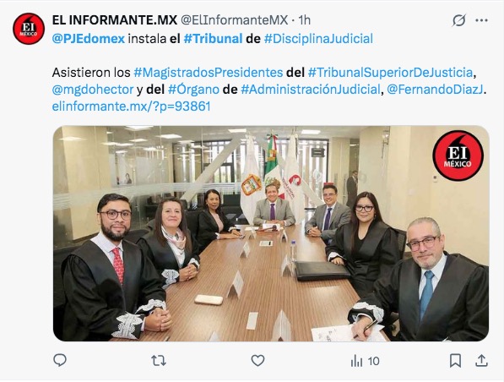Open #TribunalSuperiorDeJusticia hashtag link
The width and height of the screenshot is (504, 382).
tap(390, 73)
